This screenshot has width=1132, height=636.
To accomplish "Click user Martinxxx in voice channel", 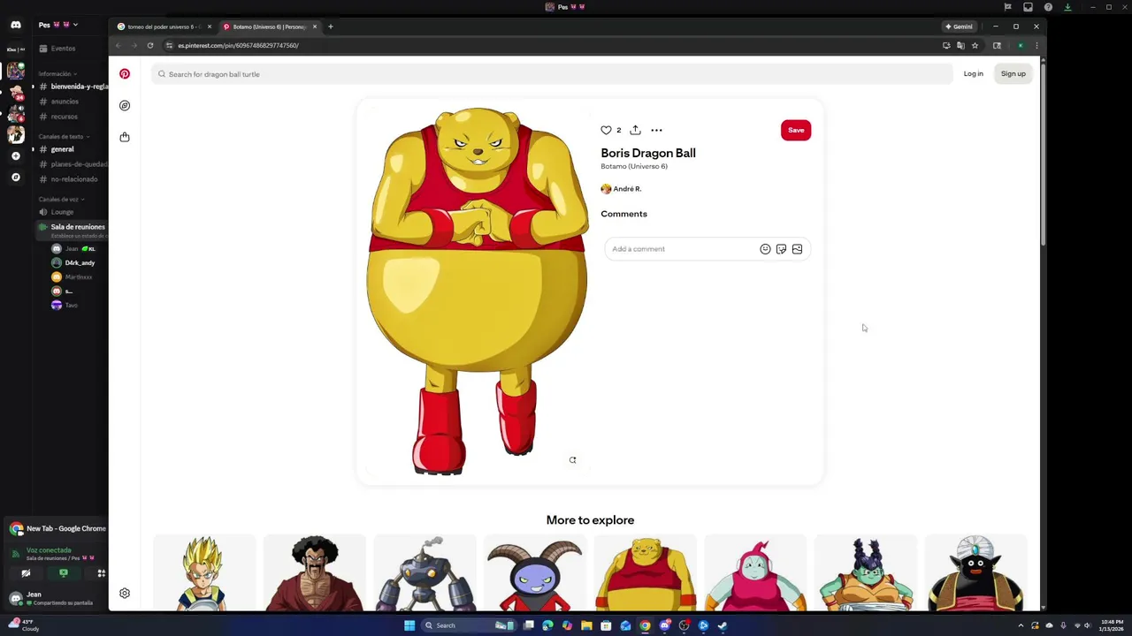I will (x=79, y=277).
